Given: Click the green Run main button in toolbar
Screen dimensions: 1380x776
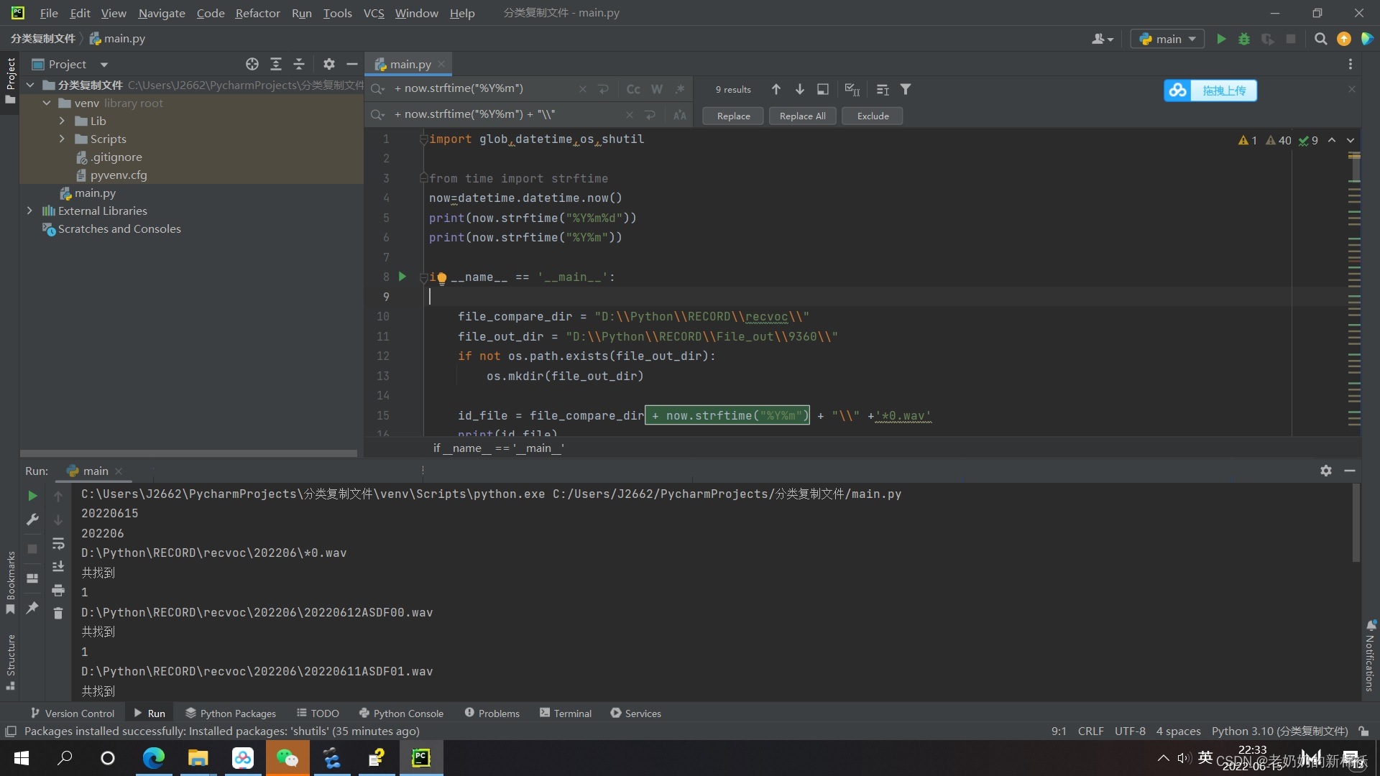Looking at the screenshot, I should tap(1220, 39).
